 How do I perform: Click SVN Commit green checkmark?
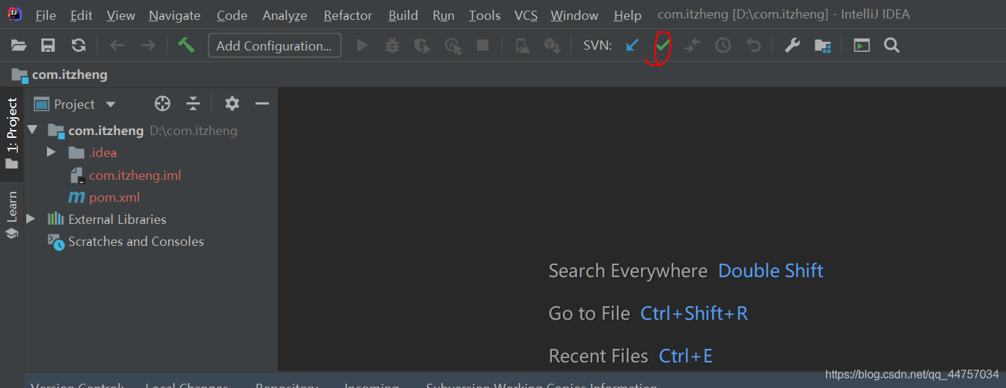click(662, 45)
